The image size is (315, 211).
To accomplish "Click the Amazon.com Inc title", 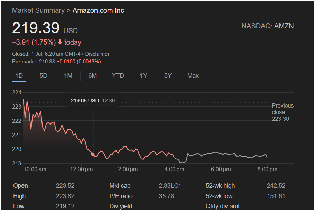I will 98,10.
